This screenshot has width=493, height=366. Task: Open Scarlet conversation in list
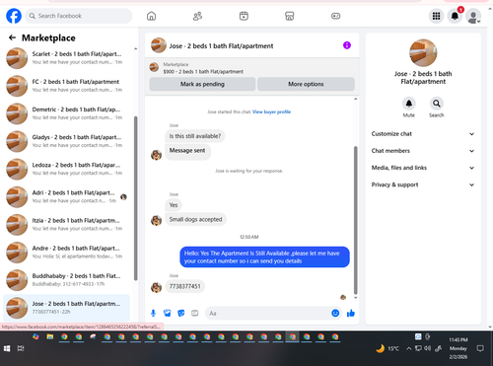66,58
